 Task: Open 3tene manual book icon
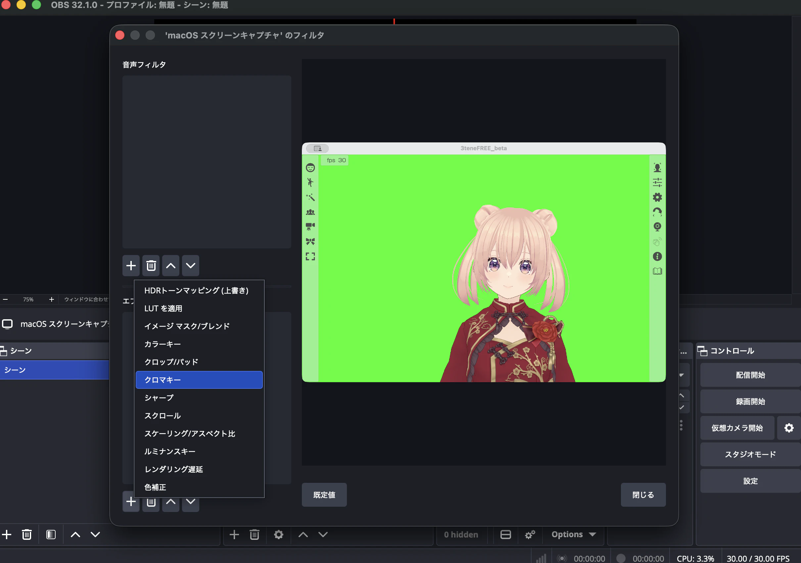(x=657, y=271)
